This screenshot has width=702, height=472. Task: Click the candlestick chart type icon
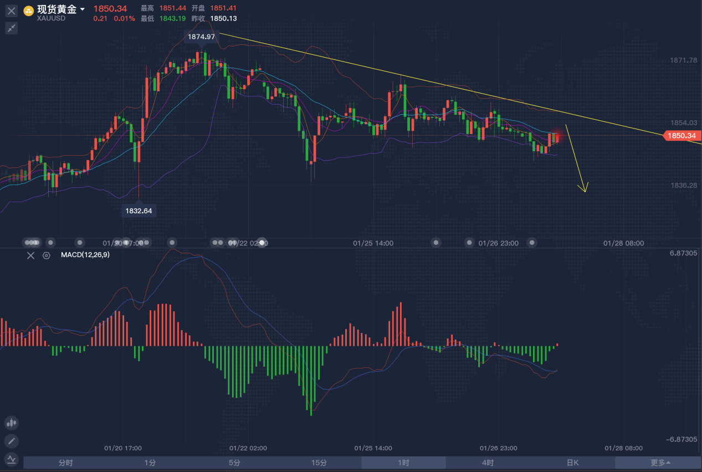pos(12,423)
